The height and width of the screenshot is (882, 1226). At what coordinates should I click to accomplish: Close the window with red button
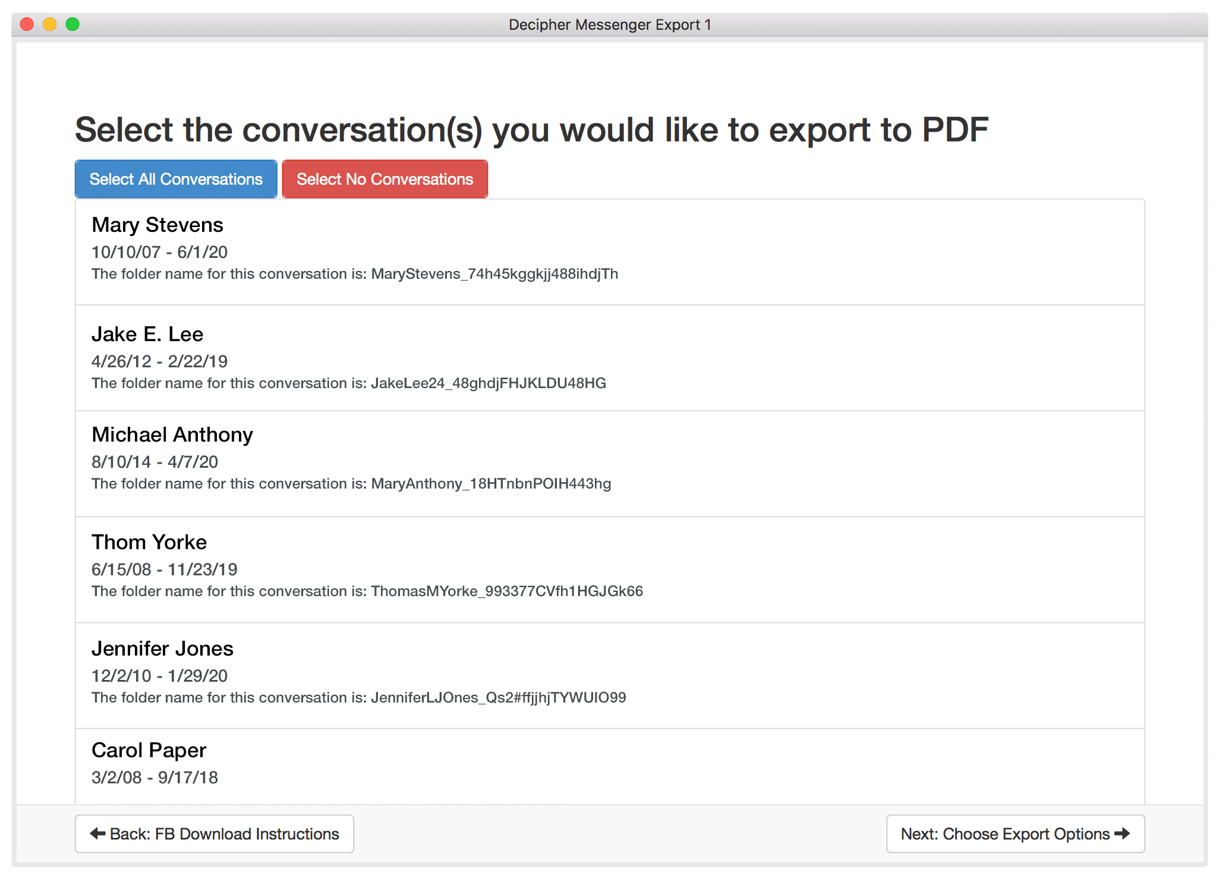[x=27, y=24]
